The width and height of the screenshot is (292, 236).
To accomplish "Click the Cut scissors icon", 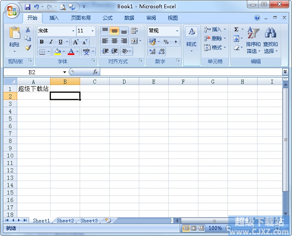I will pyautogui.click(x=28, y=30).
